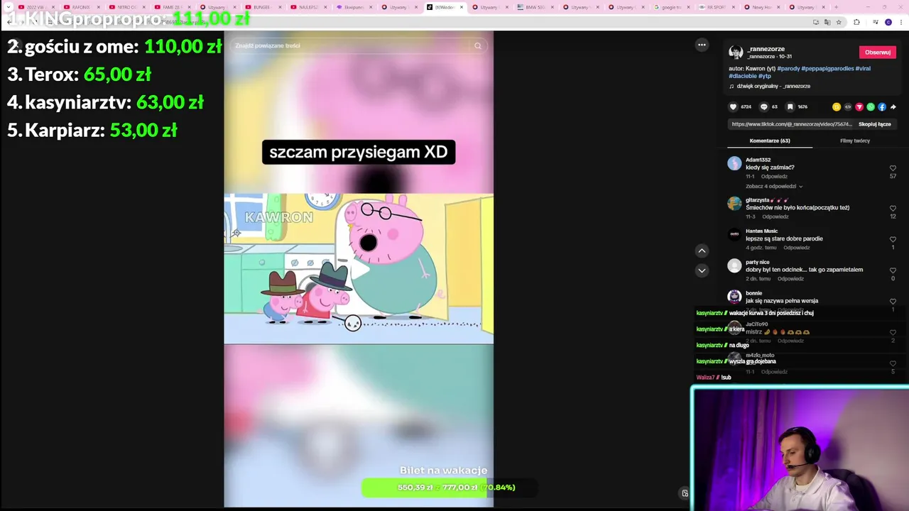This screenshot has width=909, height=511.
Task: Open Adam1332's avatar
Action: [x=734, y=163]
